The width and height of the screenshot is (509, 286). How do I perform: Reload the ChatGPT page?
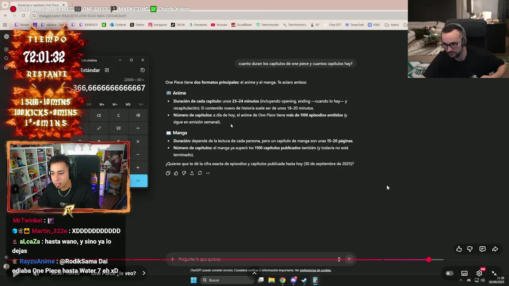click(x=23, y=15)
